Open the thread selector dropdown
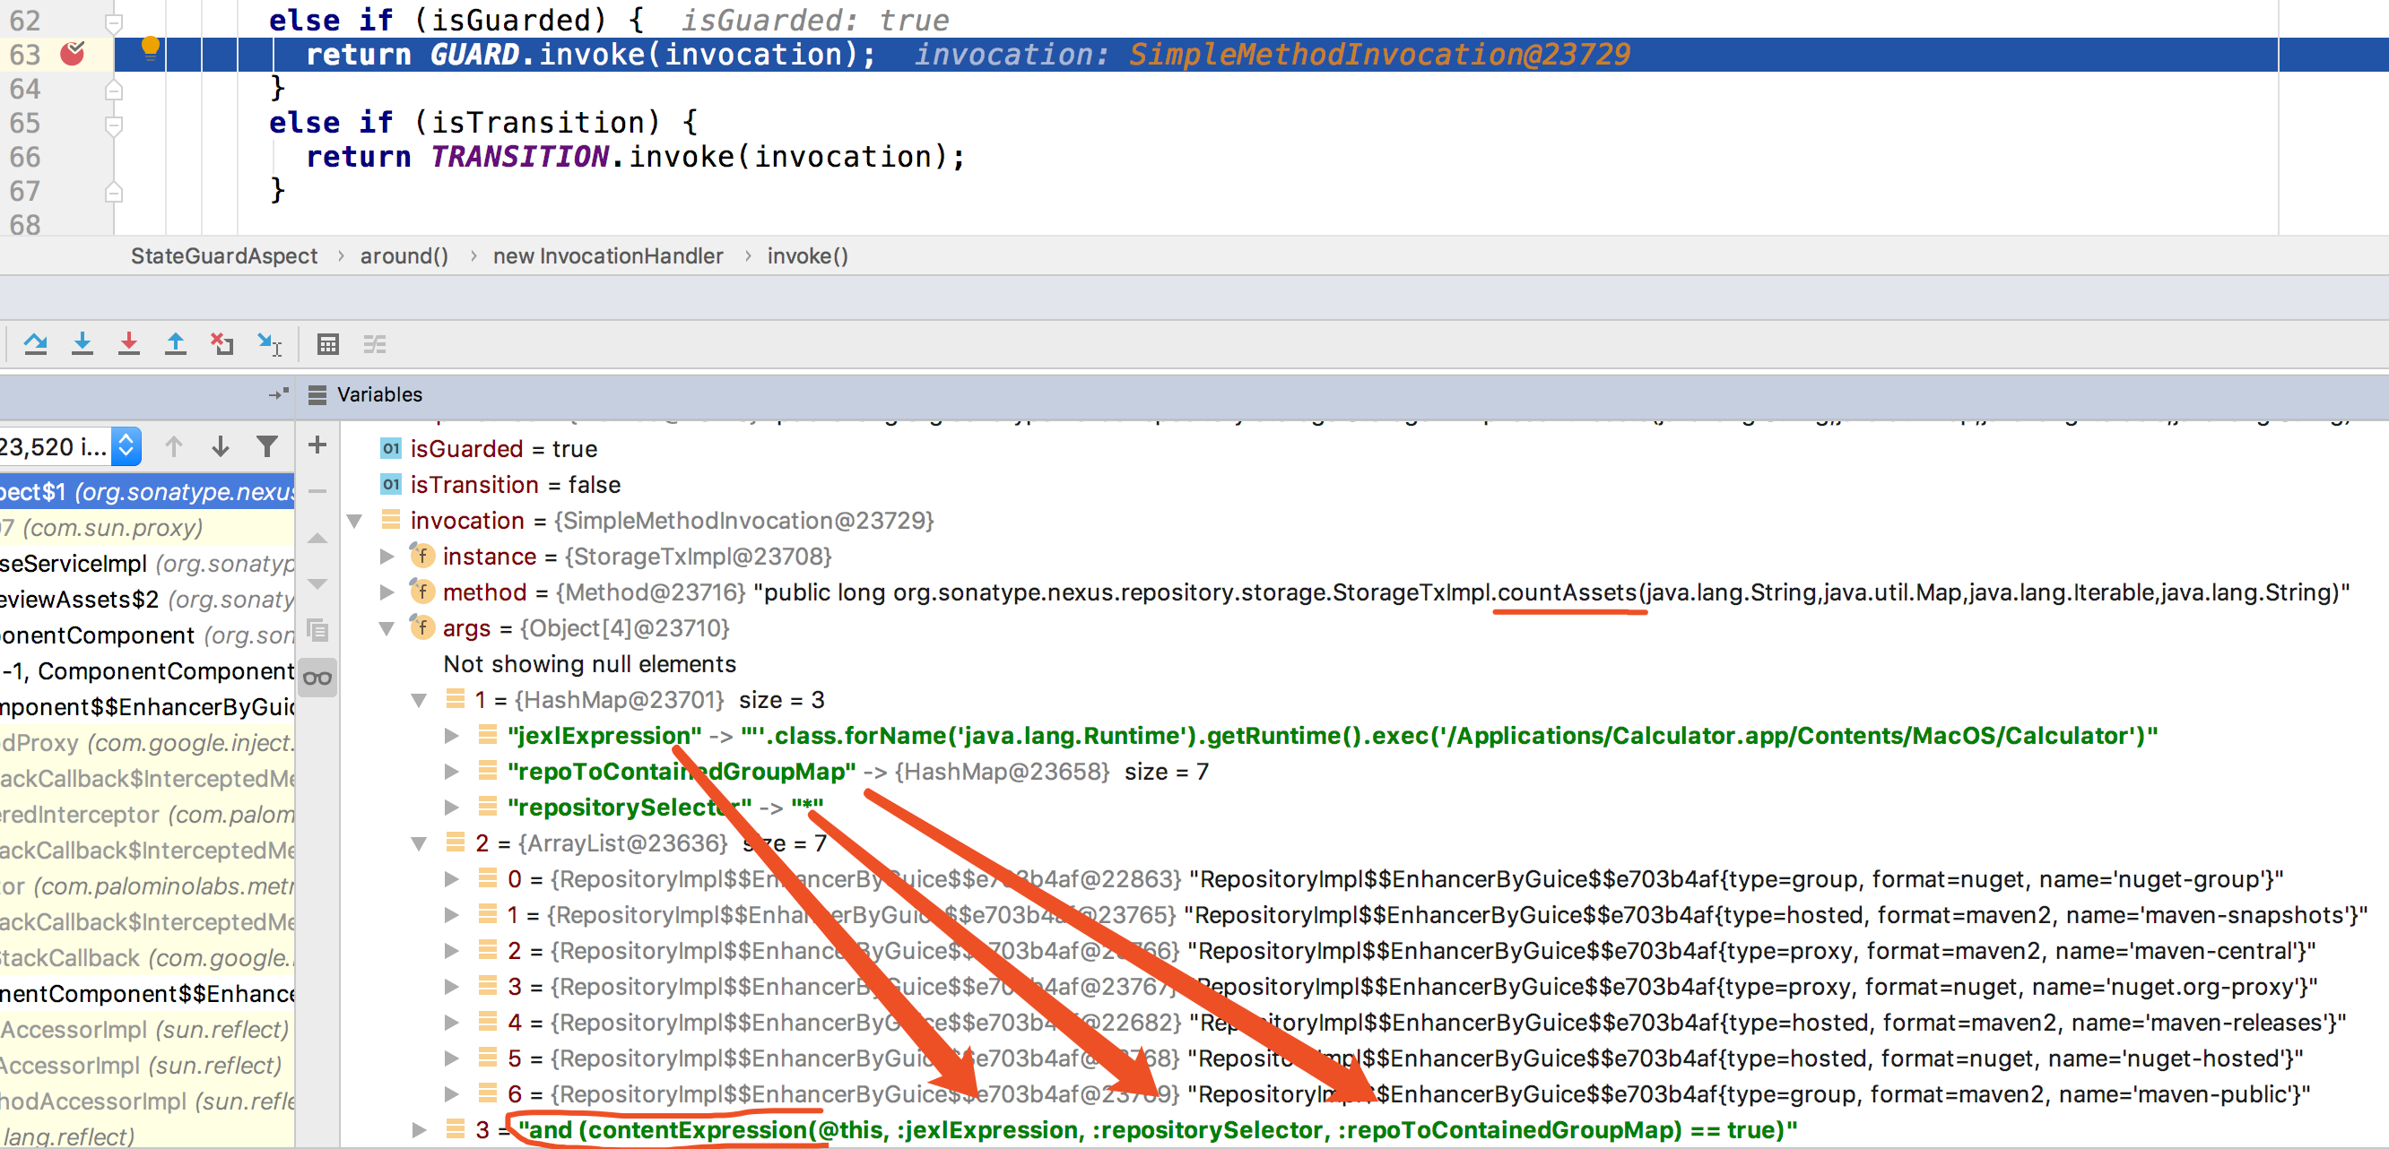 tap(126, 446)
